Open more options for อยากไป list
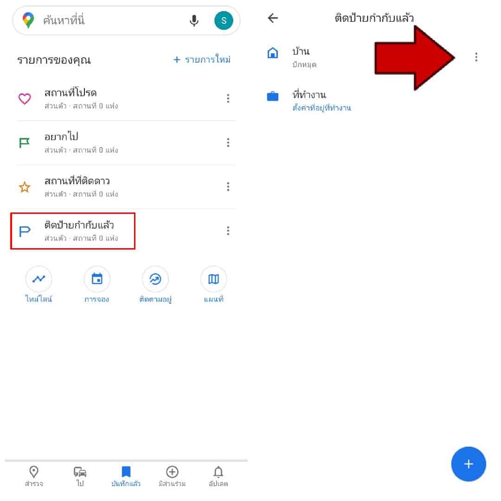This screenshot has height=501, width=501. (228, 142)
